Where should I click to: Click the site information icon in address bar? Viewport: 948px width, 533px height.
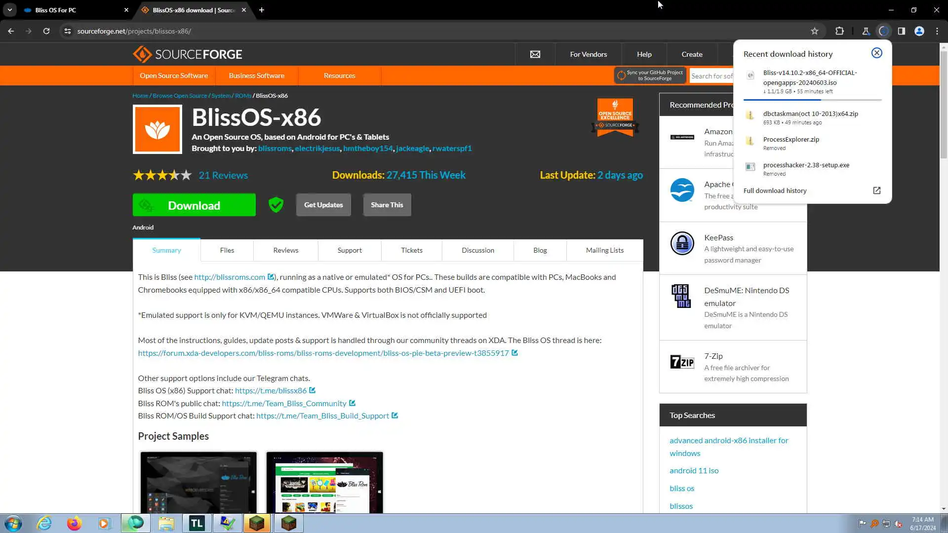point(68,31)
